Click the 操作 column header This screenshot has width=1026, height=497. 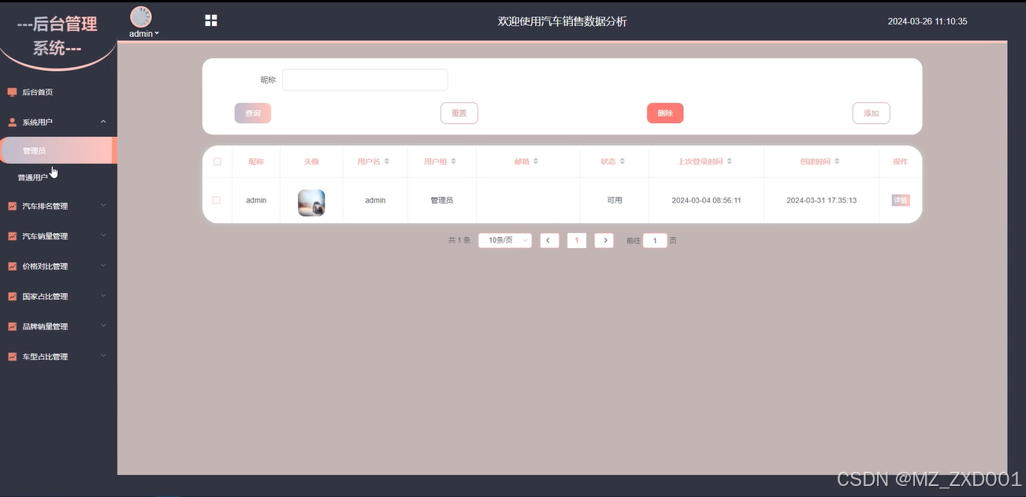(901, 161)
